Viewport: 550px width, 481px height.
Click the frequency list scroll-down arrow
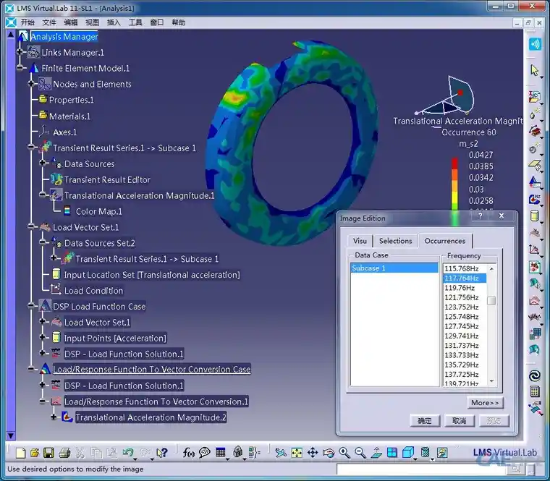point(491,381)
